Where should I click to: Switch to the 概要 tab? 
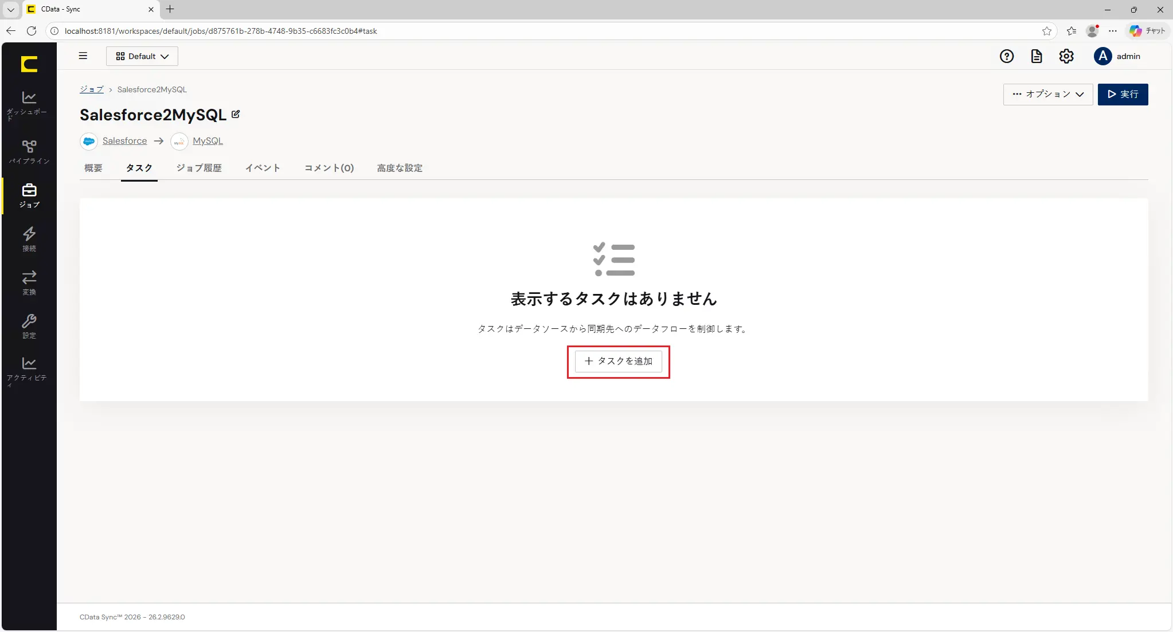click(x=93, y=168)
